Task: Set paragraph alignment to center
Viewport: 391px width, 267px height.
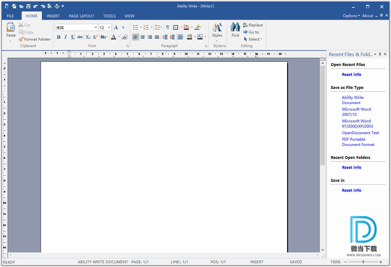Action: (143, 37)
